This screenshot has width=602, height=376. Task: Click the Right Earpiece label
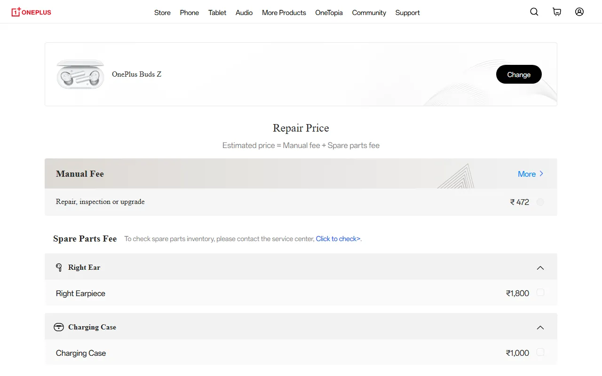[x=80, y=293]
